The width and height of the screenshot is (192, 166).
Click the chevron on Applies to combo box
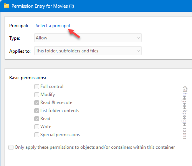tap(138, 51)
